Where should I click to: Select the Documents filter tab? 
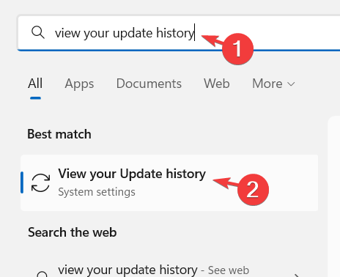[149, 84]
